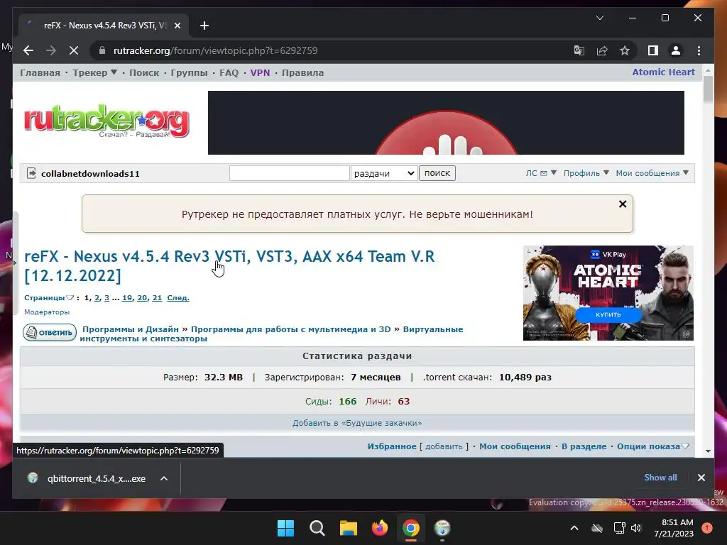Click Atomic Heart link in top bar
The image size is (727, 545).
coord(664,72)
